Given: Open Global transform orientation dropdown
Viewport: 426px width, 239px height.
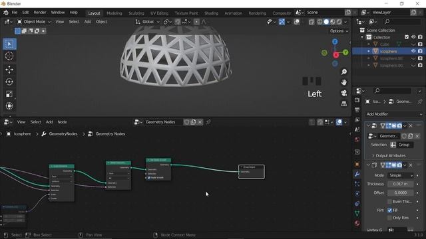Looking at the screenshot, I should tap(148, 22).
